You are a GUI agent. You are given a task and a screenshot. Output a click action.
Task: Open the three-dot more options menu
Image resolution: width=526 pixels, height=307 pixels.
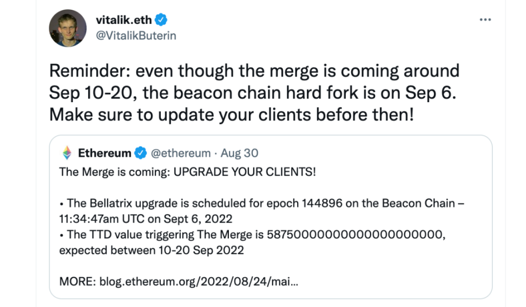click(485, 19)
